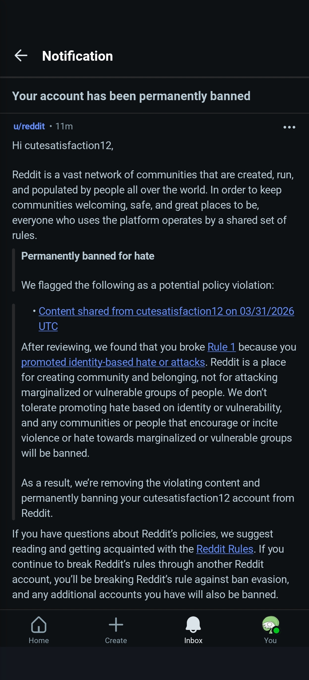
Task: Visit the 'Reddit Rules' link
Action: (225, 549)
